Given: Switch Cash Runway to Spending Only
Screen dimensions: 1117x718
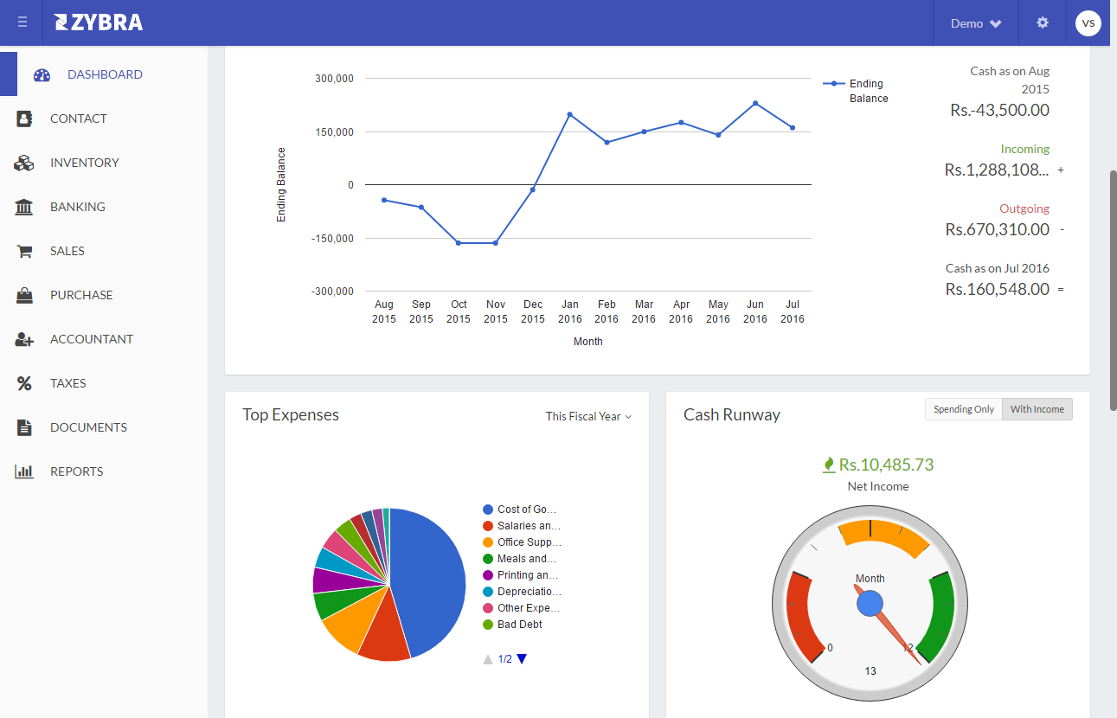Looking at the screenshot, I should [964, 409].
